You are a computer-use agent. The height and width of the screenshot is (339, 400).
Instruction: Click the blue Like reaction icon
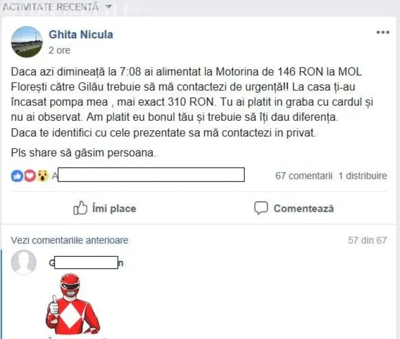tap(17, 176)
